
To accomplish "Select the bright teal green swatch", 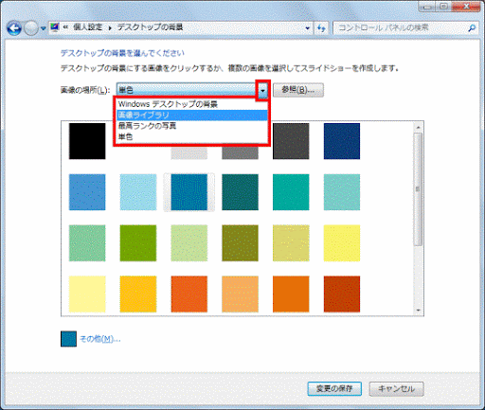I will (291, 192).
